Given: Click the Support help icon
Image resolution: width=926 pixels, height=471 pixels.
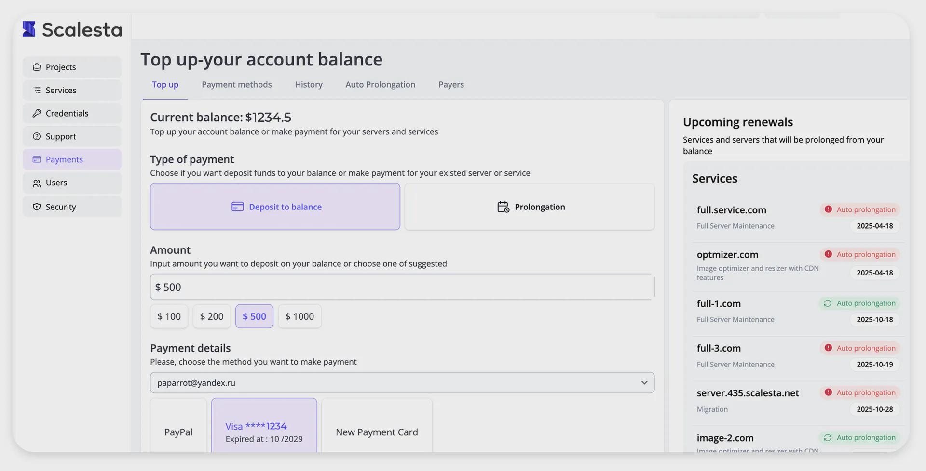Looking at the screenshot, I should pos(37,137).
